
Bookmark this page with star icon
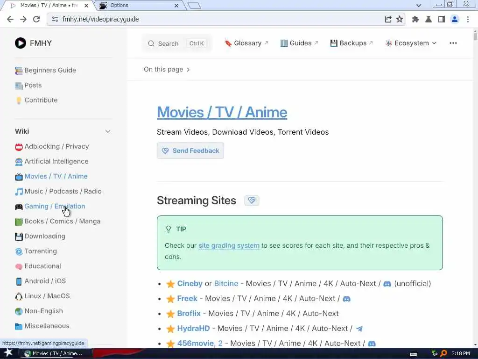(400, 19)
